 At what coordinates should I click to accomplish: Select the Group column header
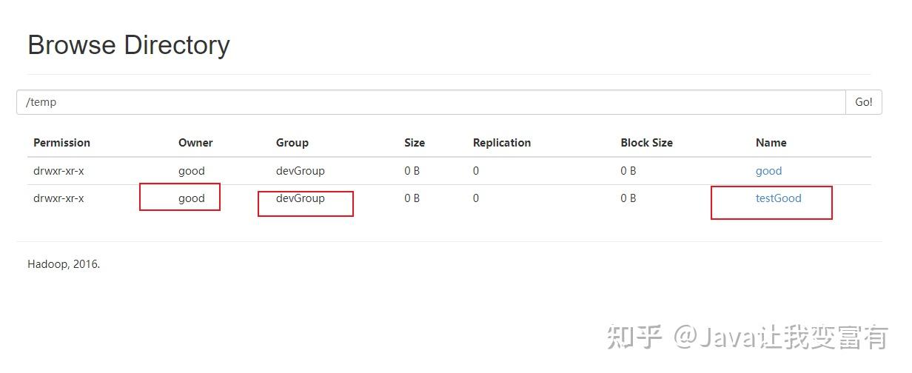click(x=292, y=143)
